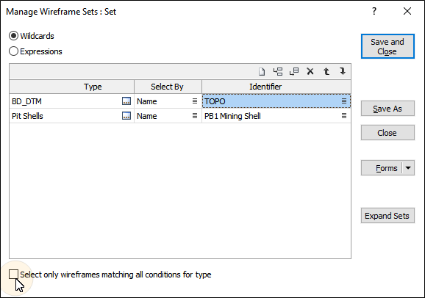The height and width of the screenshot is (298, 425).
Task: Click the Save and Close button
Action: pos(387,46)
